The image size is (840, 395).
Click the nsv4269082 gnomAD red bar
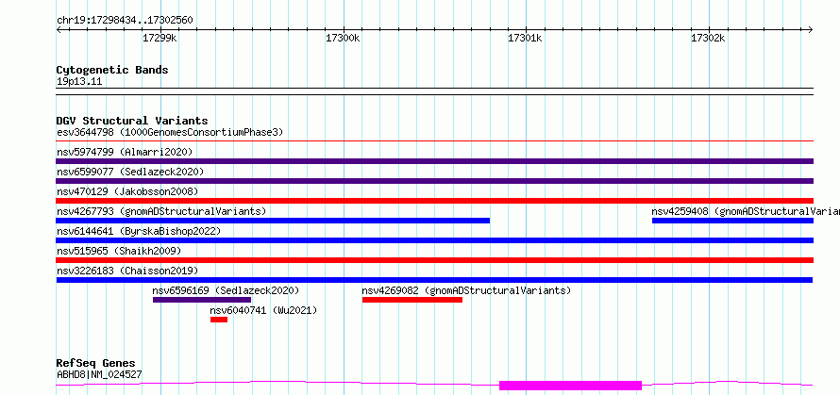pos(412,300)
